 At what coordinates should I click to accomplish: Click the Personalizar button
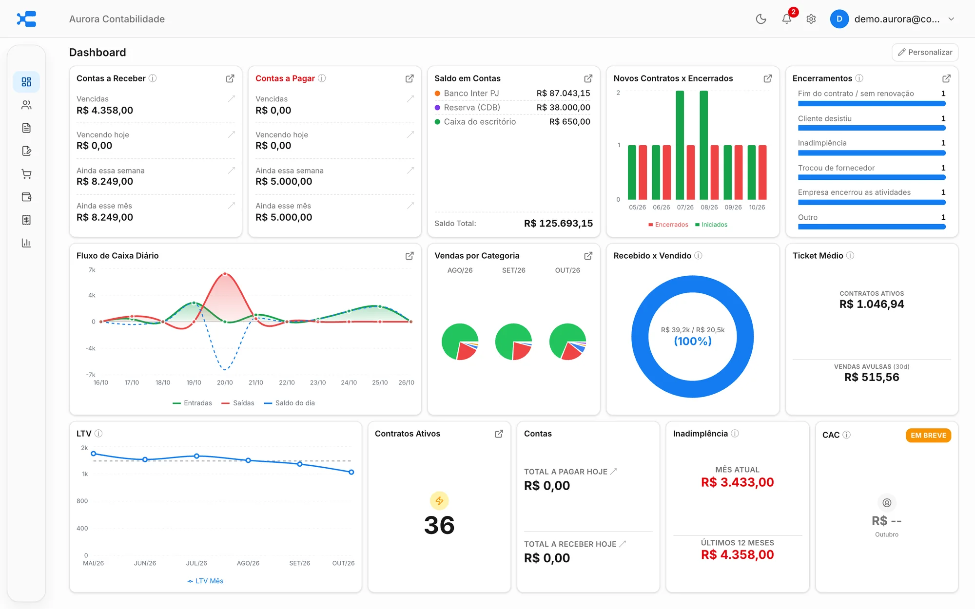tap(925, 52)
